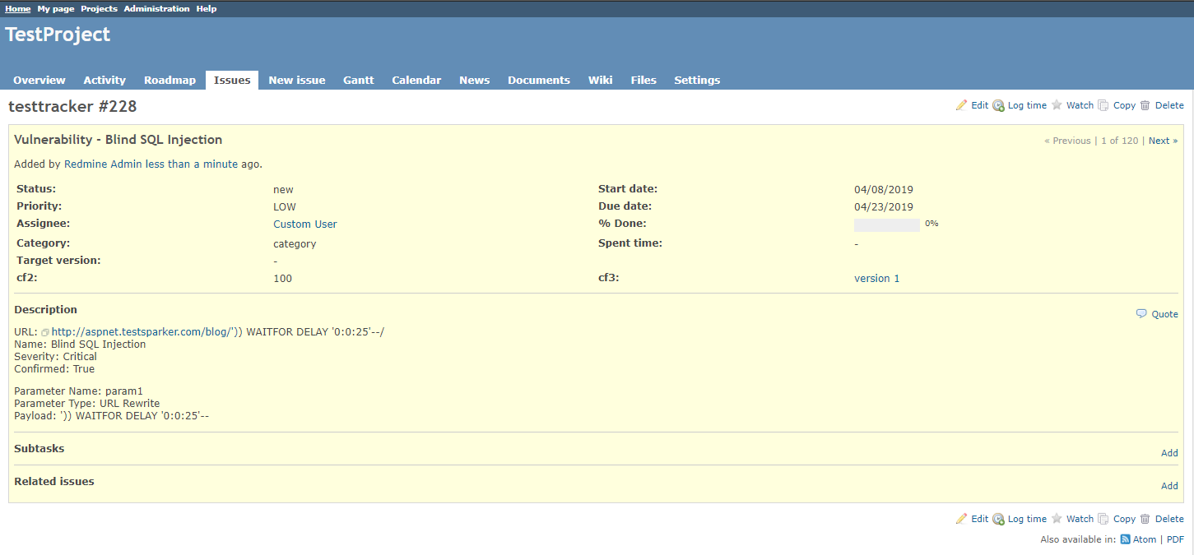
Task: Toggle watching this issue via the Watch control
Action: coord(1080,104)
